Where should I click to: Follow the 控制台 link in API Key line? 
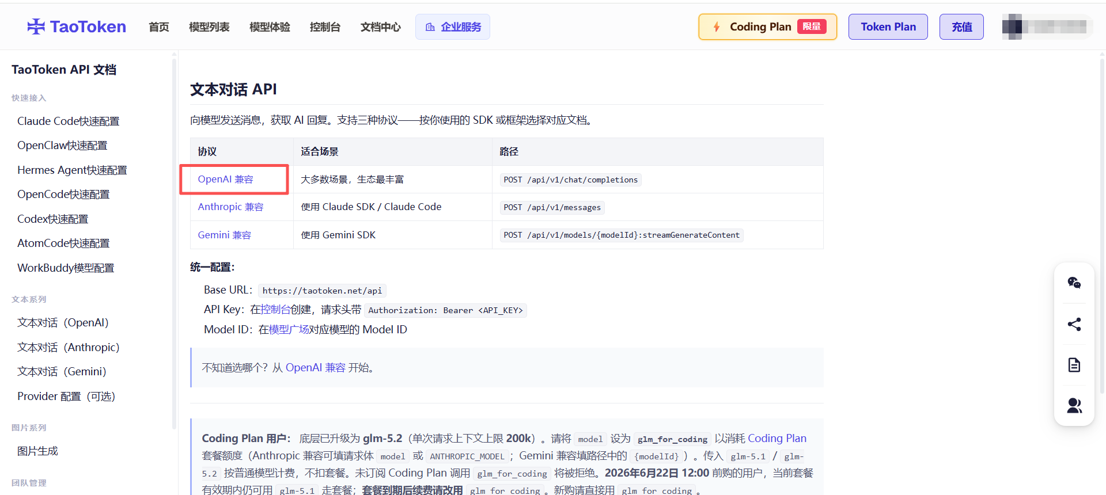tap(275, 310)
